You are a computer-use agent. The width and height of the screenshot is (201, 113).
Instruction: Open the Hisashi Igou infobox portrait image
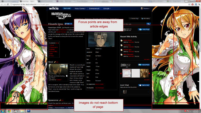pyautogui.click(x=101, y=39)
